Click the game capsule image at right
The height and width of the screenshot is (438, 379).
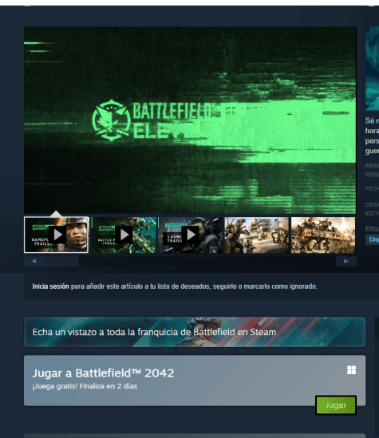(373, 69)
